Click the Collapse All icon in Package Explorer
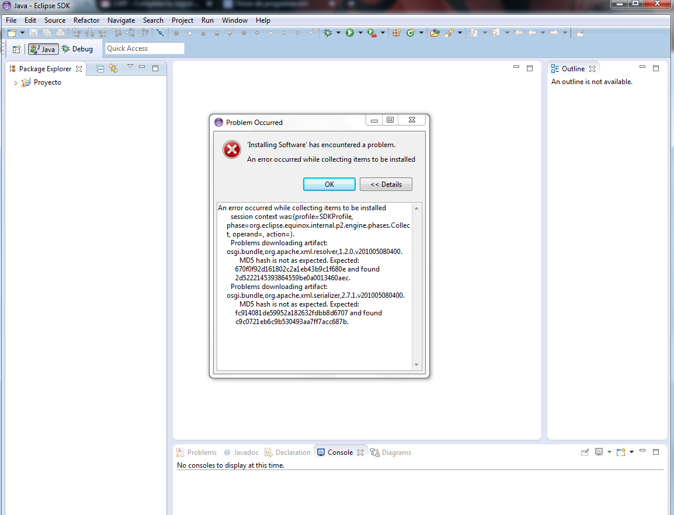 100,69
